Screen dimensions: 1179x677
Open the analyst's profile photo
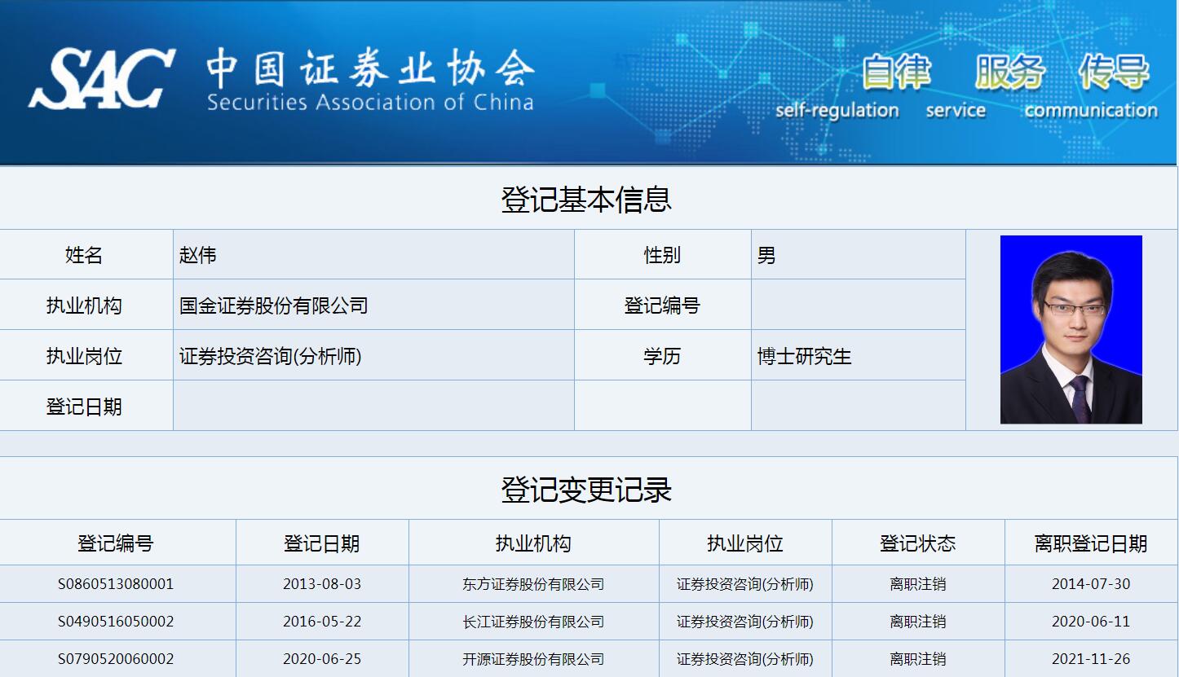tap(1071, 331)
